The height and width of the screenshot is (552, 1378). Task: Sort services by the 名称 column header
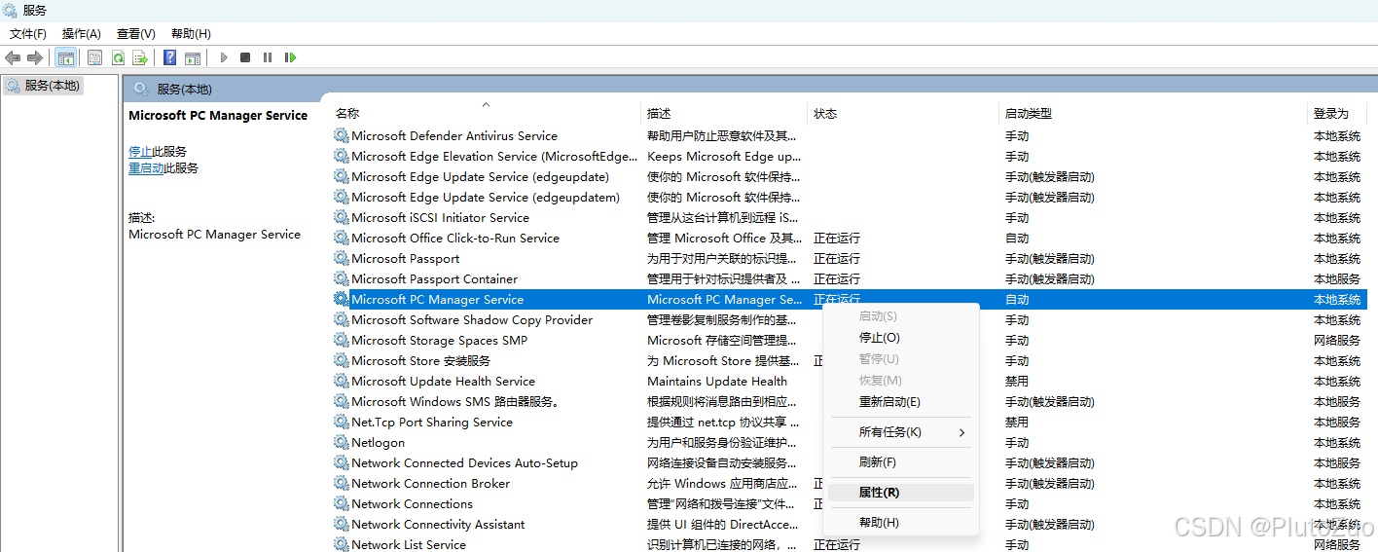point(347,113)
